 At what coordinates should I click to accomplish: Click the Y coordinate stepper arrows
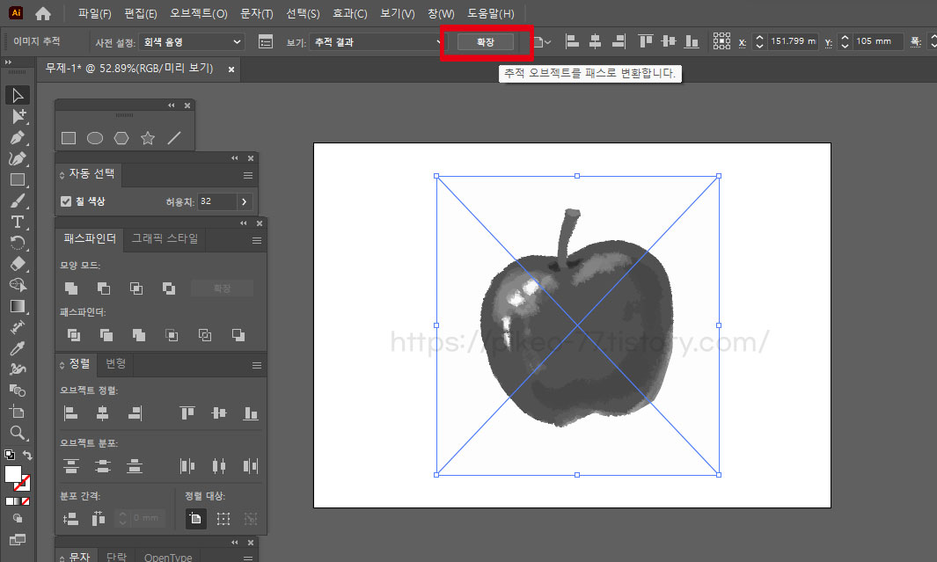[845, 41]
